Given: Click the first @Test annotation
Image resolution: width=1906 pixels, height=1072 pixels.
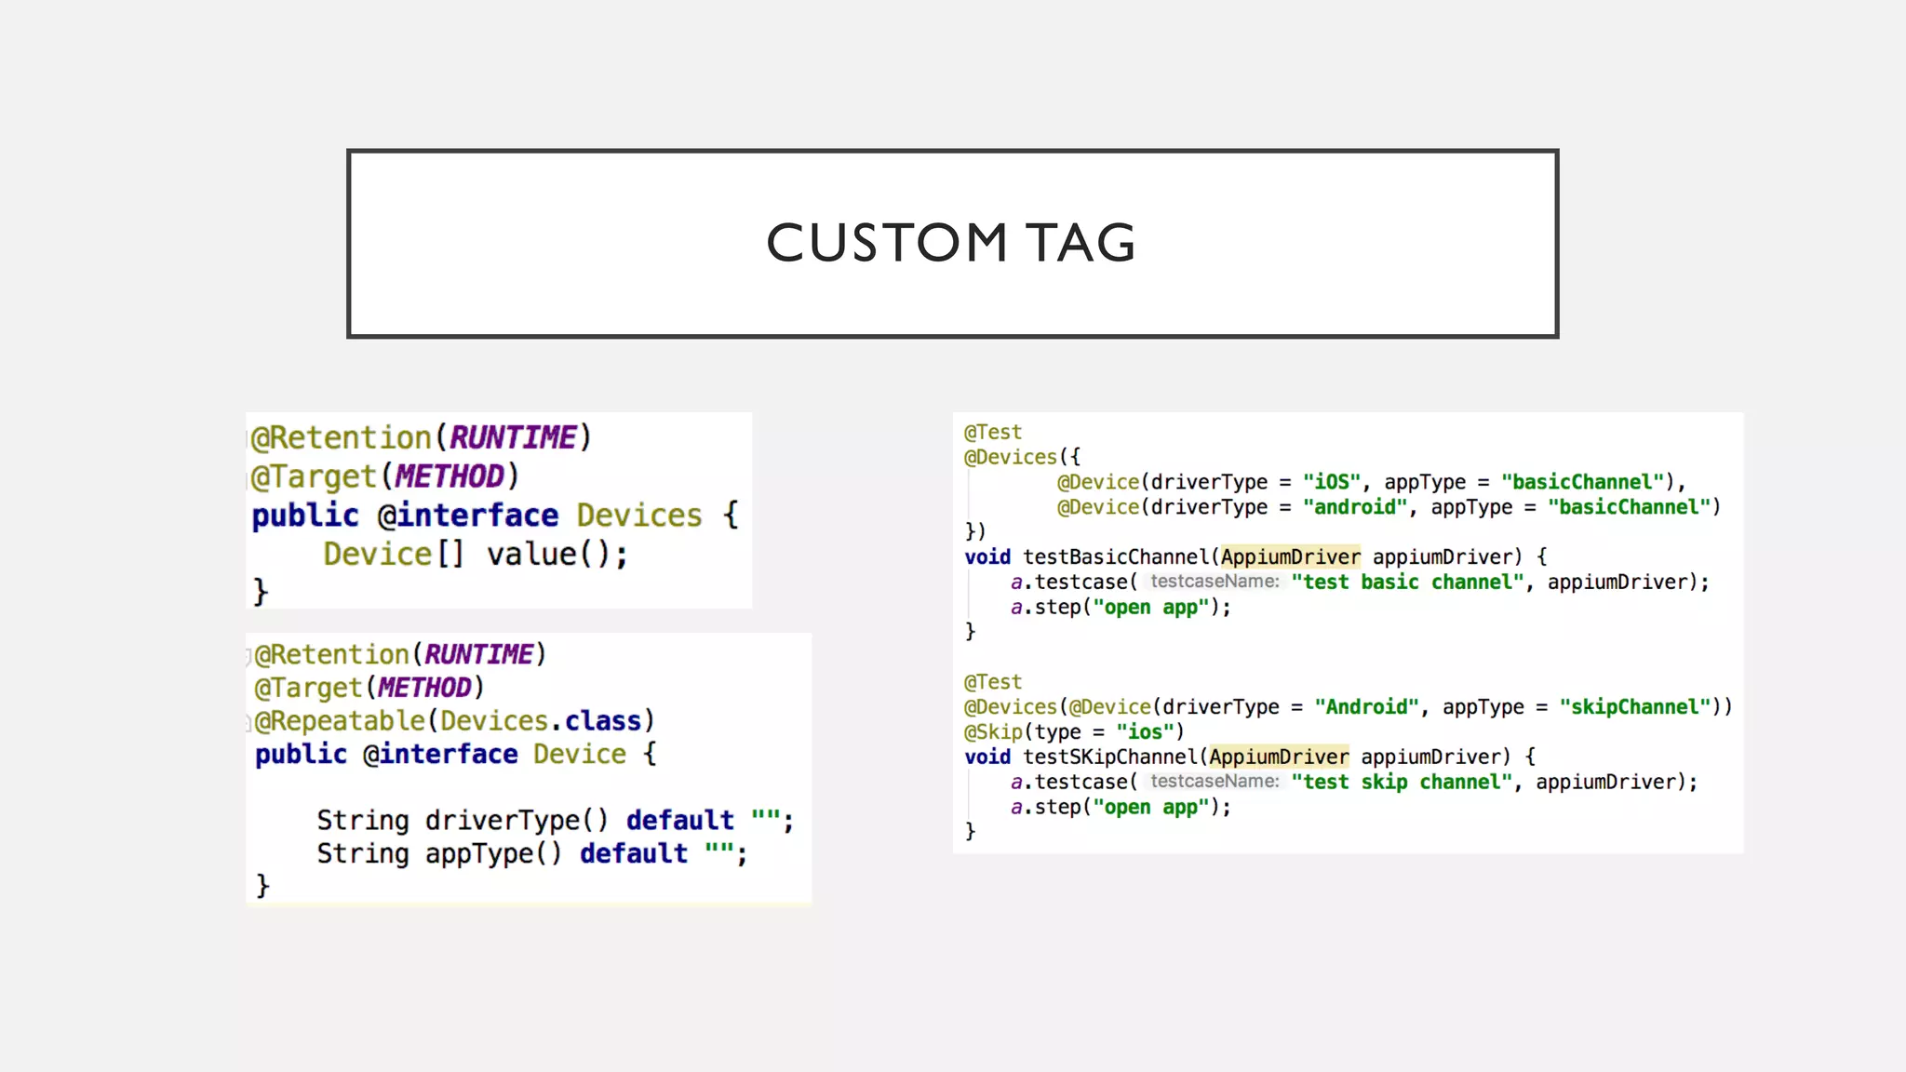Looking at the screenshot, I should [992, 433].
